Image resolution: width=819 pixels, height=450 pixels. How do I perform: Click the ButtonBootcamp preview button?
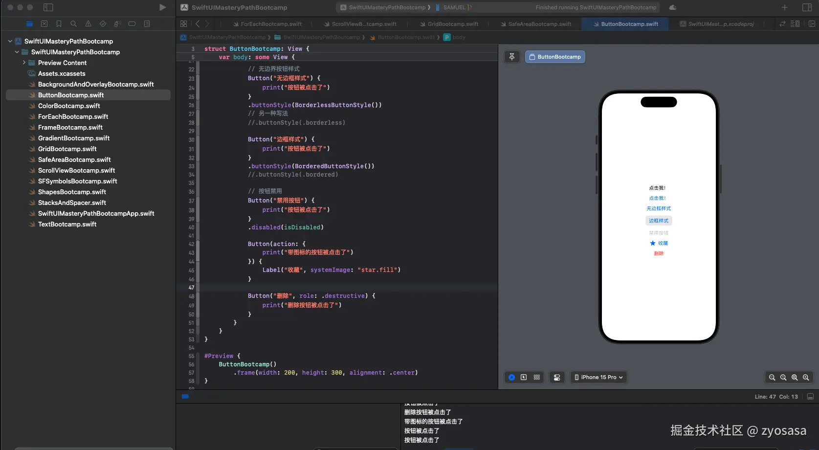(x=555, y=57)
